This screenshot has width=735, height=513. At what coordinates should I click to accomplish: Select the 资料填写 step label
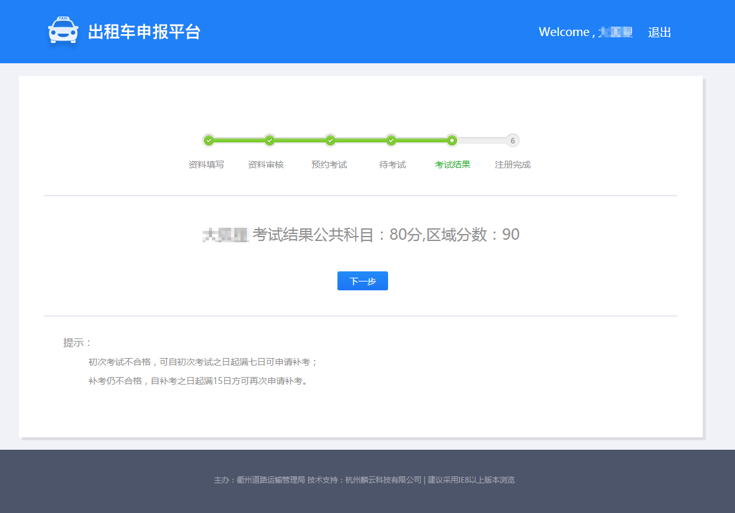[x=206, y=164]
